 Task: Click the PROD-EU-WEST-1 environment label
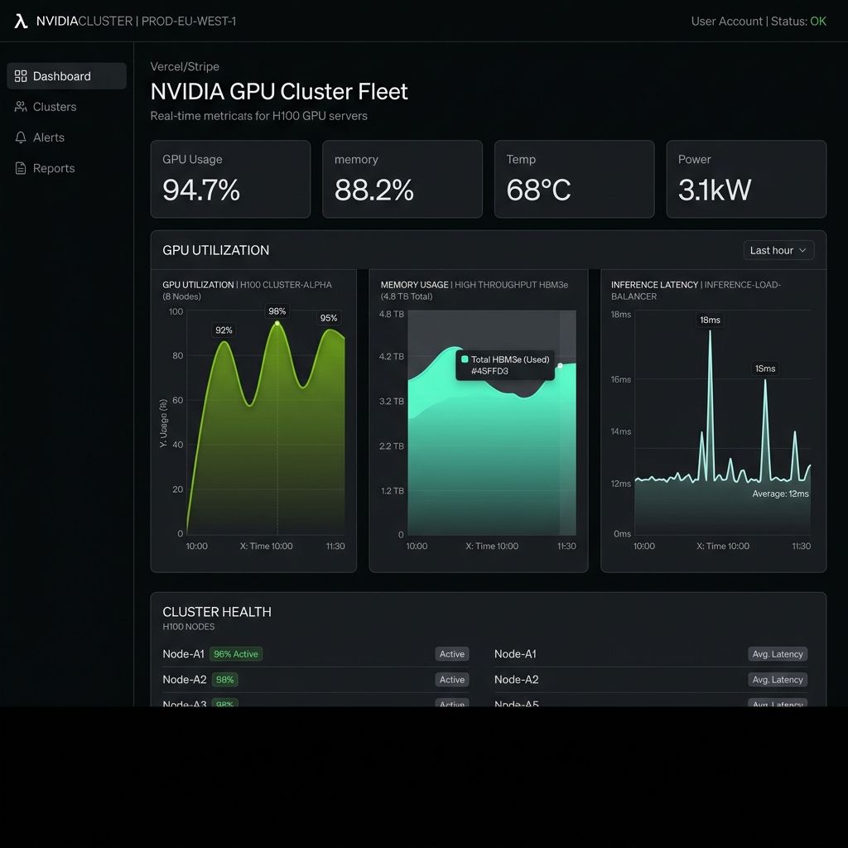(x=189, y=21)
